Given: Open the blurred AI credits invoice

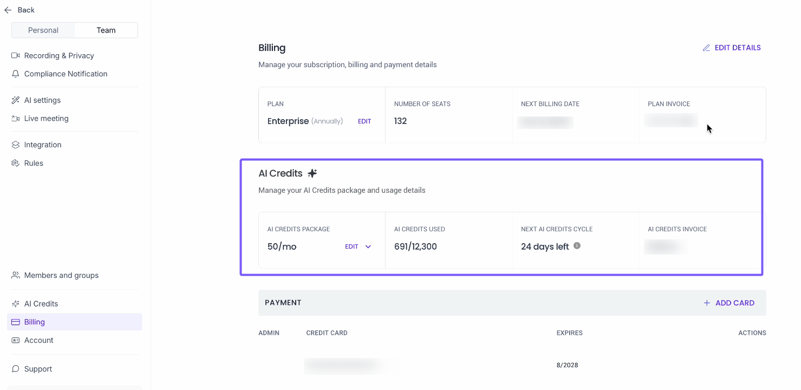Looking at the screenshot, I should click(666, 247).
